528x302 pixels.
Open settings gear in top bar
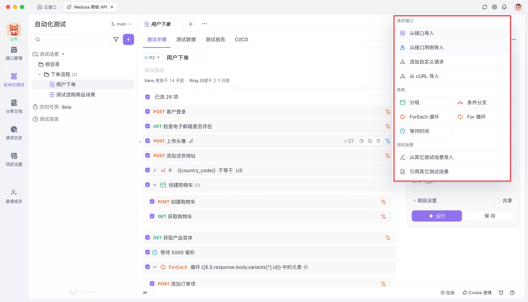[494, 7]
